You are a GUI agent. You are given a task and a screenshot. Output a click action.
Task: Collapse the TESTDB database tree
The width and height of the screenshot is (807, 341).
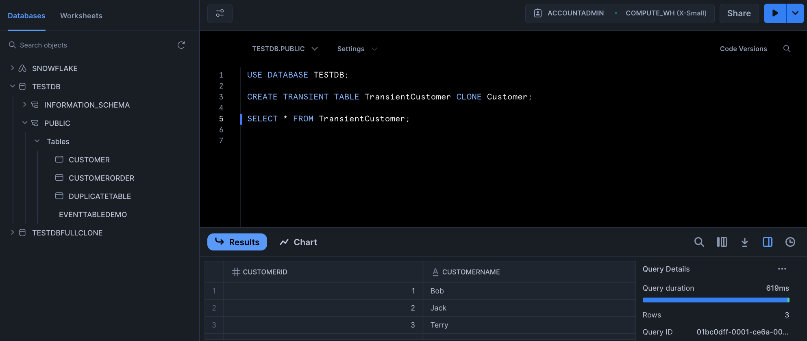coord(12,86)
